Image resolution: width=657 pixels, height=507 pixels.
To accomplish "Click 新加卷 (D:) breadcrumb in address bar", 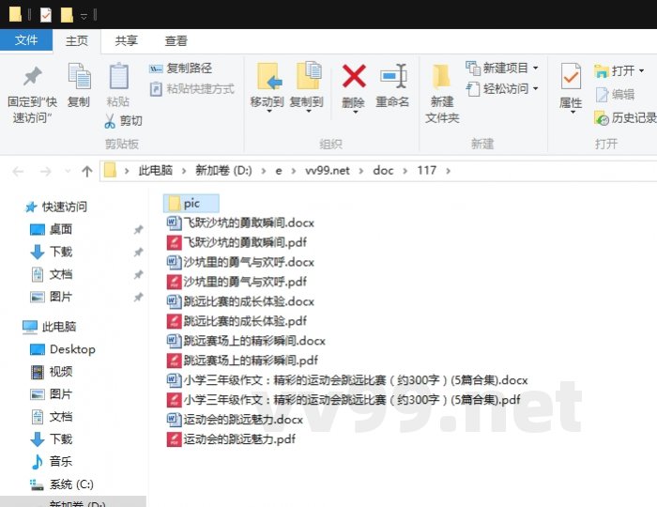I will (223, 171).
